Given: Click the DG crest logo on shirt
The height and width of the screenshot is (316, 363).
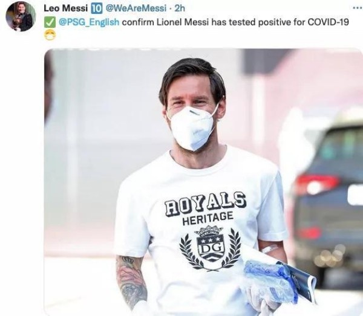Looking at the screenshot, I should pyautogui.click(x=210, y=248).
